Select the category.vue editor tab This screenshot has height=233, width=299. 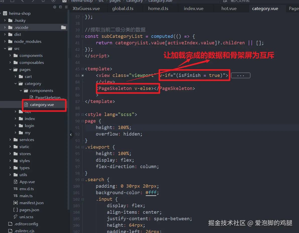265,9
